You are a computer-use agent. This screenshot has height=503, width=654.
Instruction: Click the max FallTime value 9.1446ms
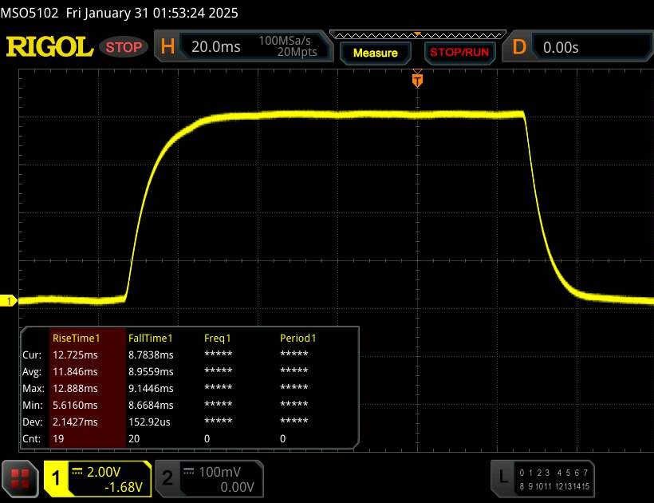point(151,388)
